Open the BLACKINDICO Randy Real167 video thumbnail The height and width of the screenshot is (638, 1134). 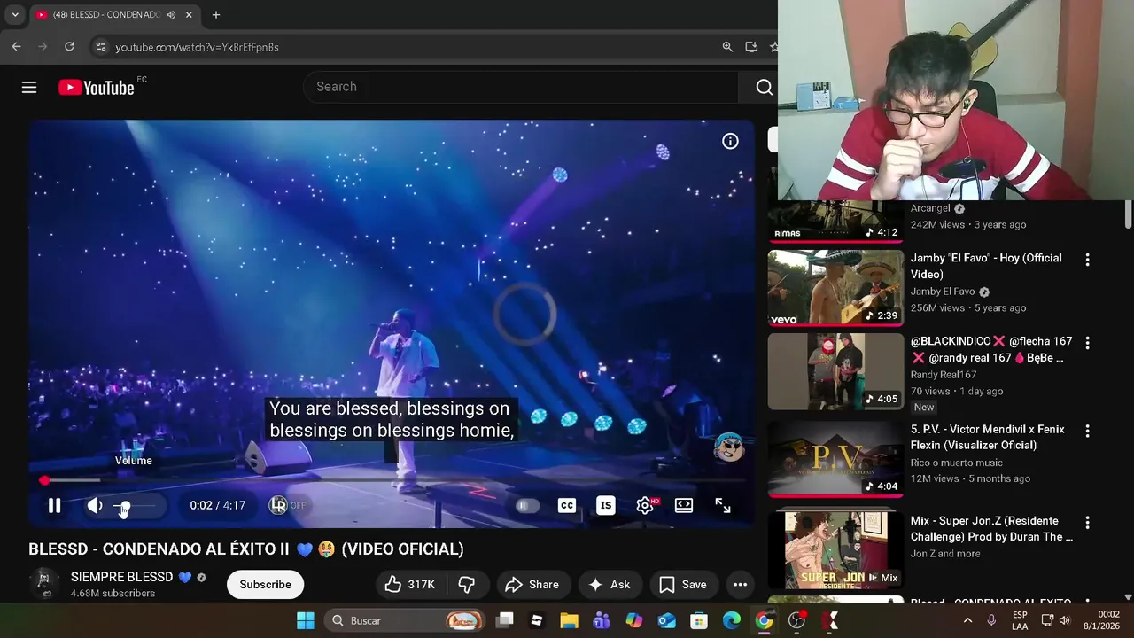[x=835, y=371]
